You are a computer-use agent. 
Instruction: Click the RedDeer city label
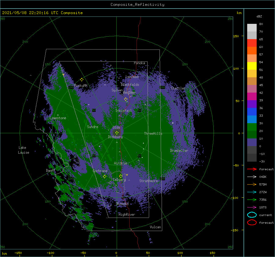coord(130,93)
